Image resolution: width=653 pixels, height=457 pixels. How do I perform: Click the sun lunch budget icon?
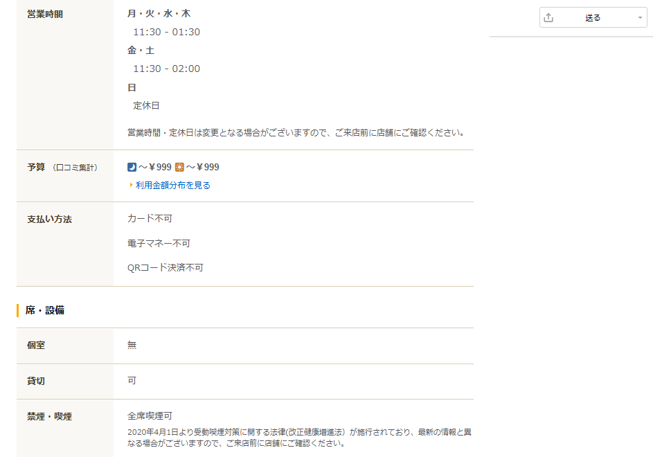tap(179, 167)
